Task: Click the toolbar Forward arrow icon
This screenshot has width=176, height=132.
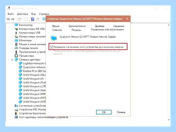Action: point(13,19)
